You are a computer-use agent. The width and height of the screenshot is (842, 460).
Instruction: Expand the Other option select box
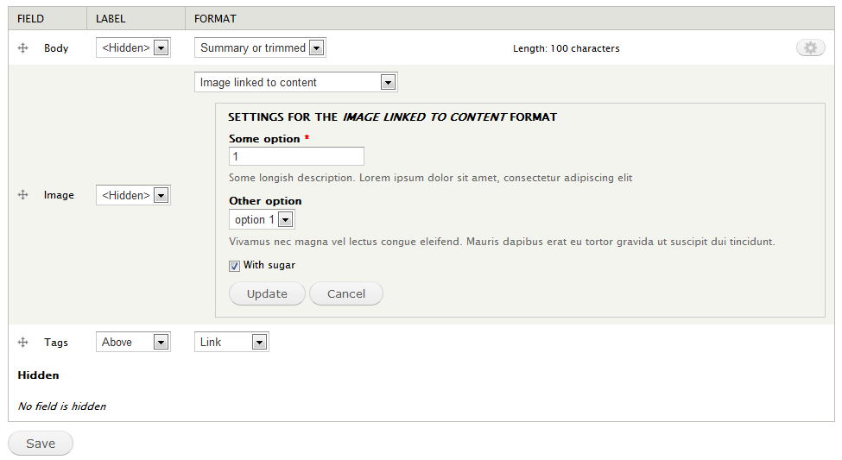click(262, 220)
